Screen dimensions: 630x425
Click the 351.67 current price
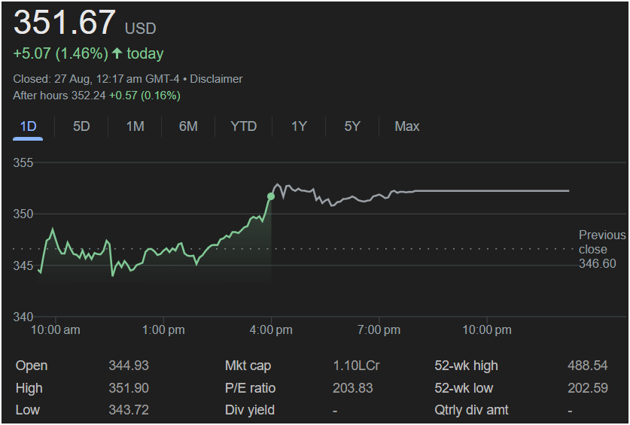65,23
